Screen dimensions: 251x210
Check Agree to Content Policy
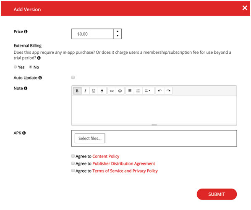pos(73,156)
